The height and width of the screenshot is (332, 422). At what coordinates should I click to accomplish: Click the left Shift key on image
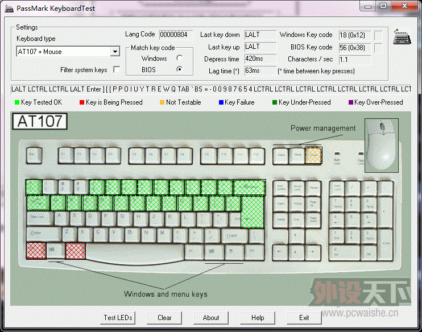(44, 234)
